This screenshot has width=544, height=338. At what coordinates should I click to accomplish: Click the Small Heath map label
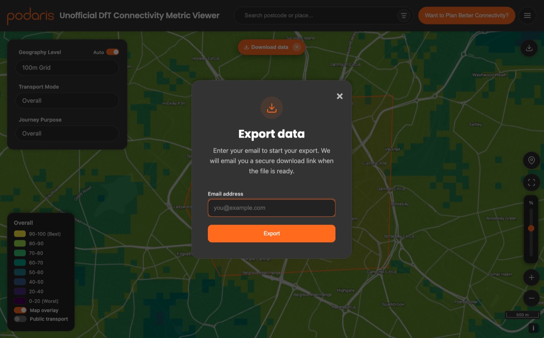click(x=501, y=274)
